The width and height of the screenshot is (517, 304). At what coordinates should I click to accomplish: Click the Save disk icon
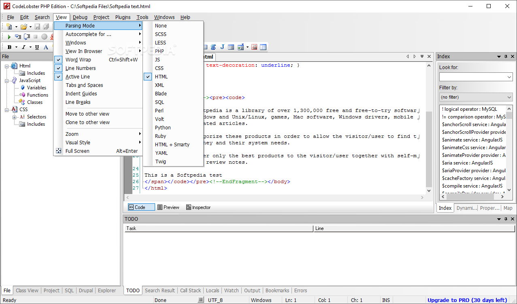click(37, 27)
